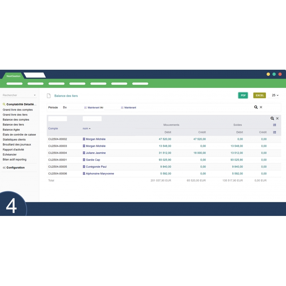Click the search icon inside the table header
Screen dimensions: 286x286
[x=272, y=118]
